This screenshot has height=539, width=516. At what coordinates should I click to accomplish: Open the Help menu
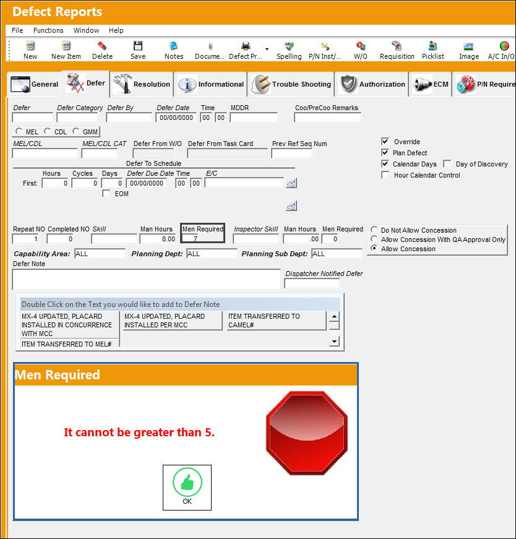point(116,30)
